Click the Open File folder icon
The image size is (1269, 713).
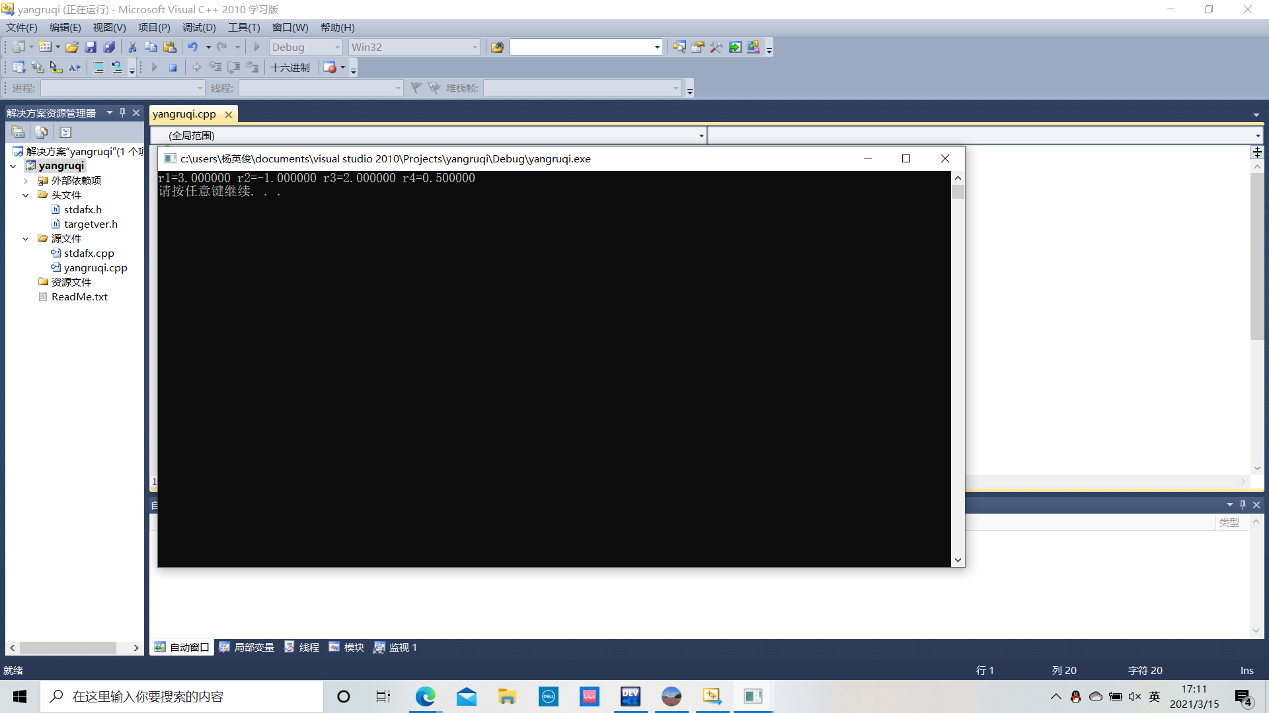tap(72, 47)
